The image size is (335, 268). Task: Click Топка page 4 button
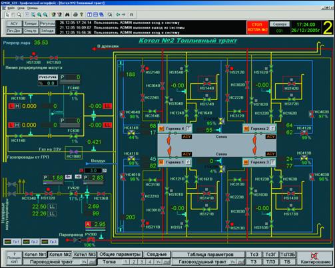[150, 262]
